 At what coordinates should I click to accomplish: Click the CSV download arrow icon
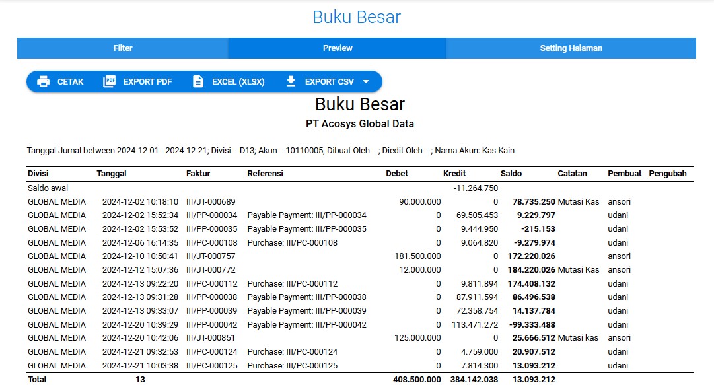click(x=291, y=82)
